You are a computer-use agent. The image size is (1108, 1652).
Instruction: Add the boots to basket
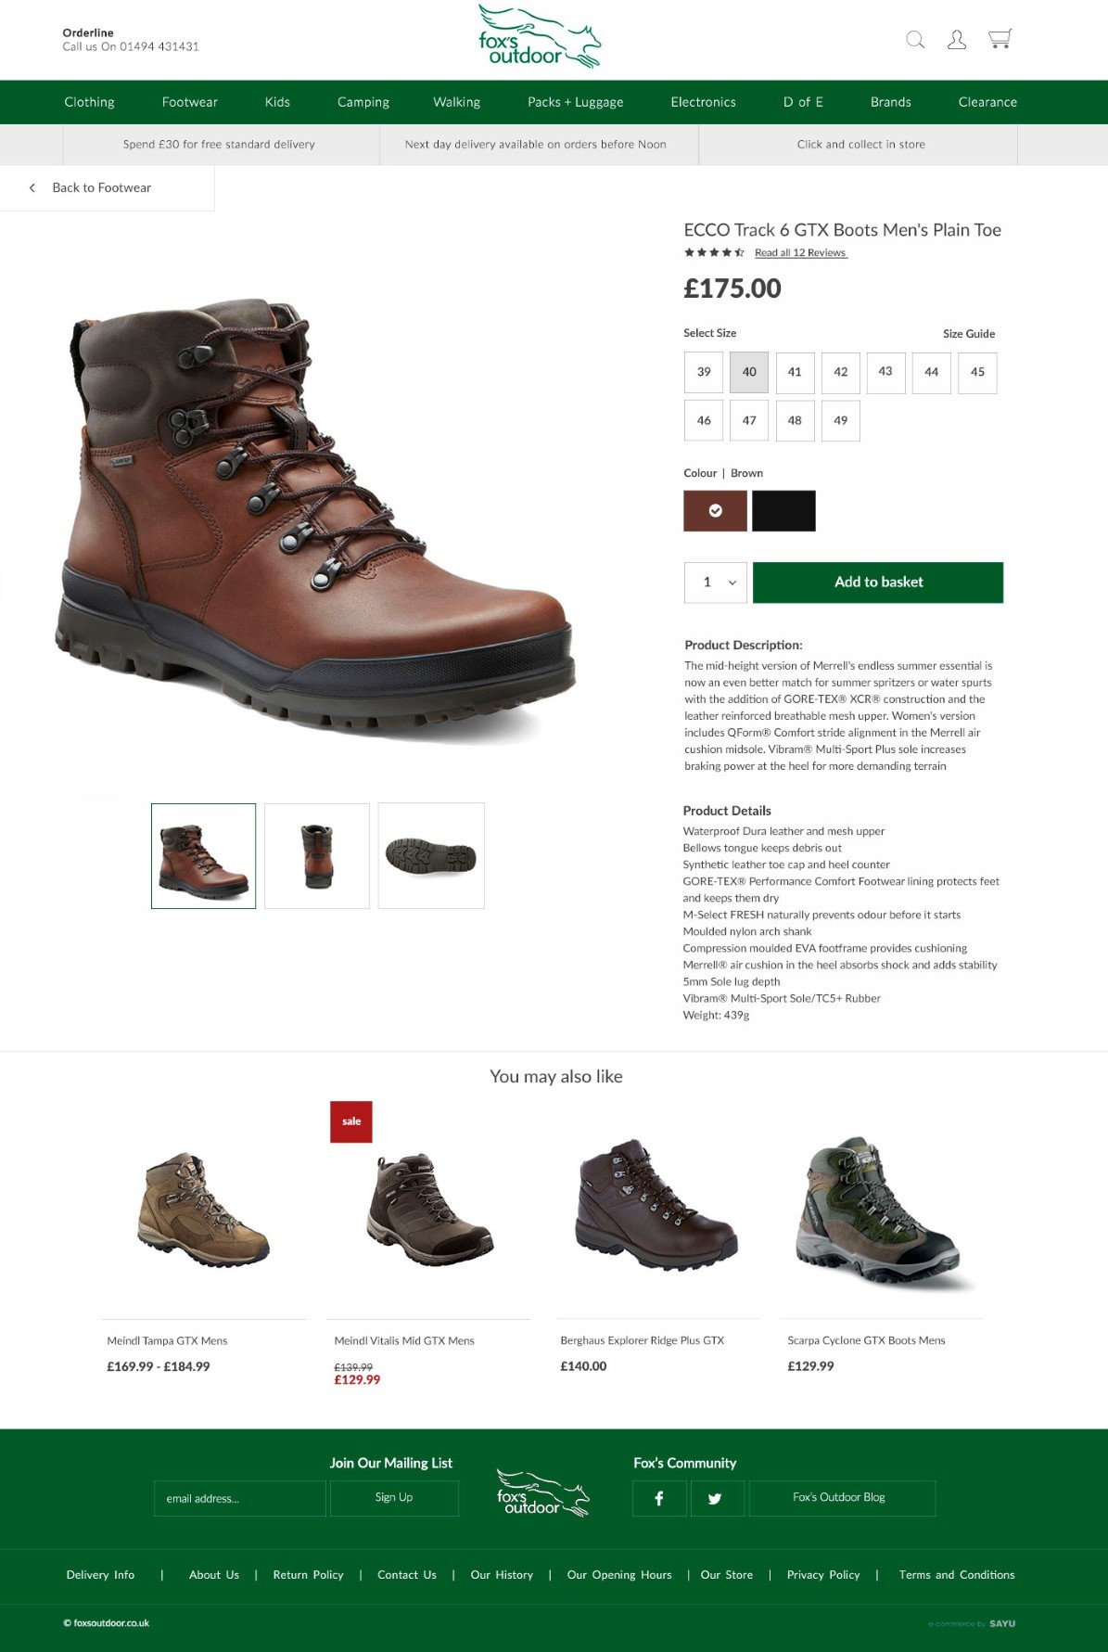coord(878,583)
